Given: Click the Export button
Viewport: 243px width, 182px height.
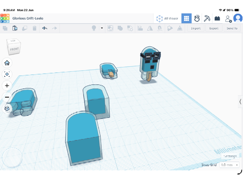Looking at the screenshot, I should [x=214, y=28].
